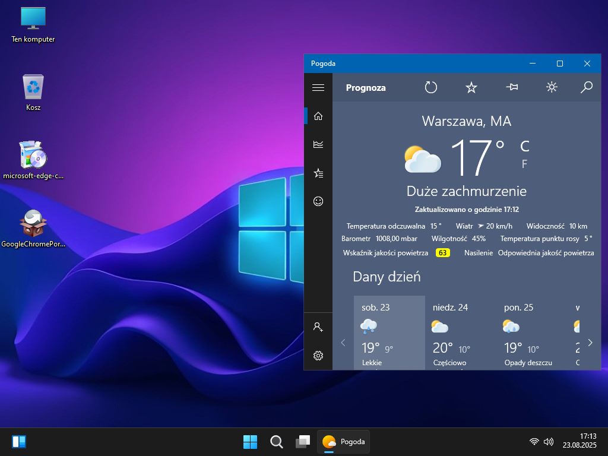The width and height of the screenshot is (608, 456).
Task: Open the Windows Start menu
Action: [250, 442]
